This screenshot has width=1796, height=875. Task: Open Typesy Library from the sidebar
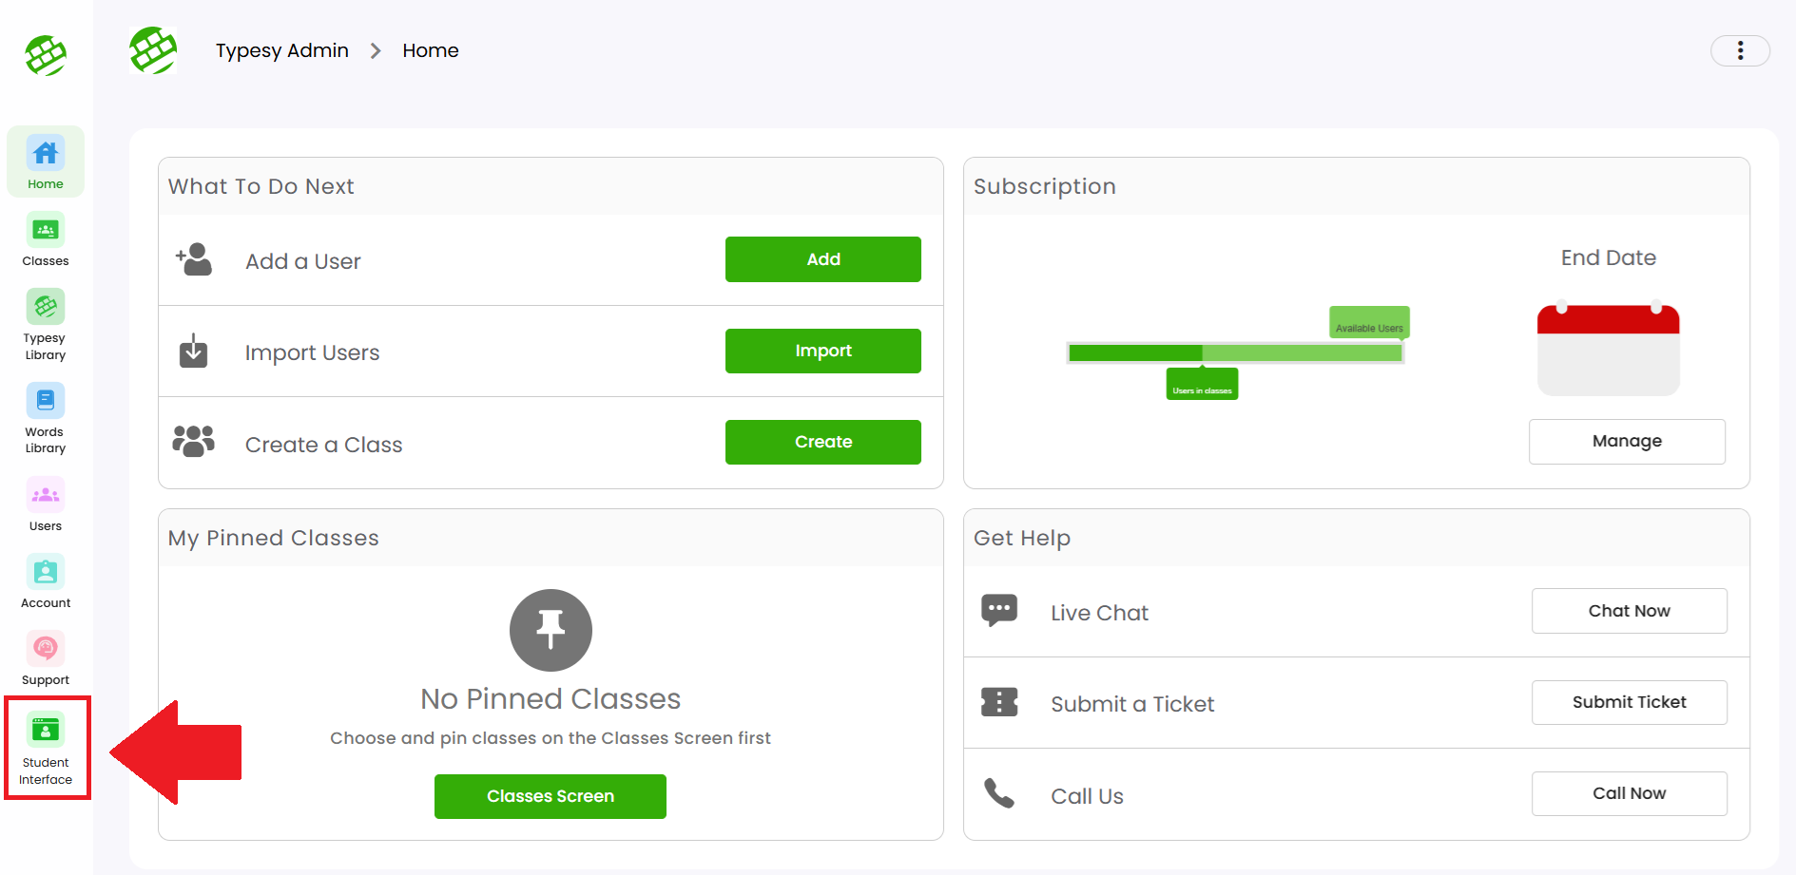point(46,325)
